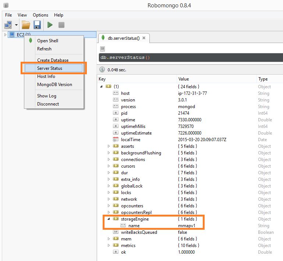Choose MongoDB Version in context menu

(54, 85)
